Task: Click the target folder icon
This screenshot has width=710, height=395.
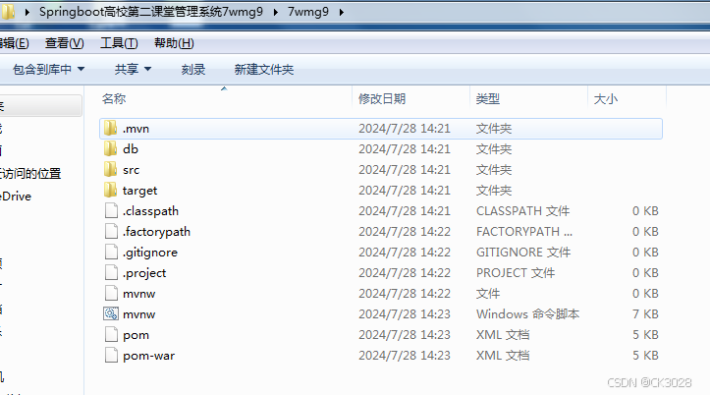Action: tap(111, 191)
